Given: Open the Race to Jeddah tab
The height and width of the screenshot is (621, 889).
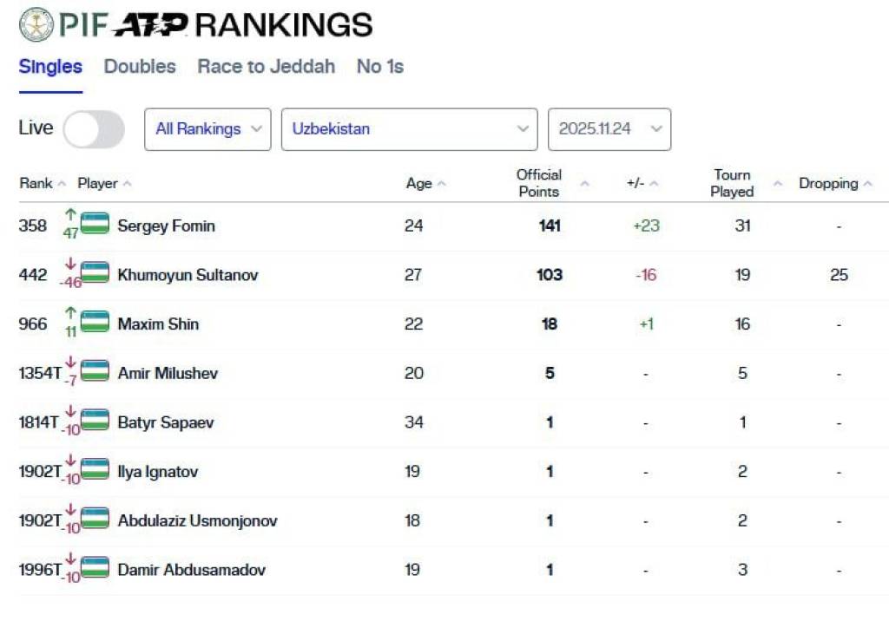Looking at the screenshot, I should [x=266, y=67].
